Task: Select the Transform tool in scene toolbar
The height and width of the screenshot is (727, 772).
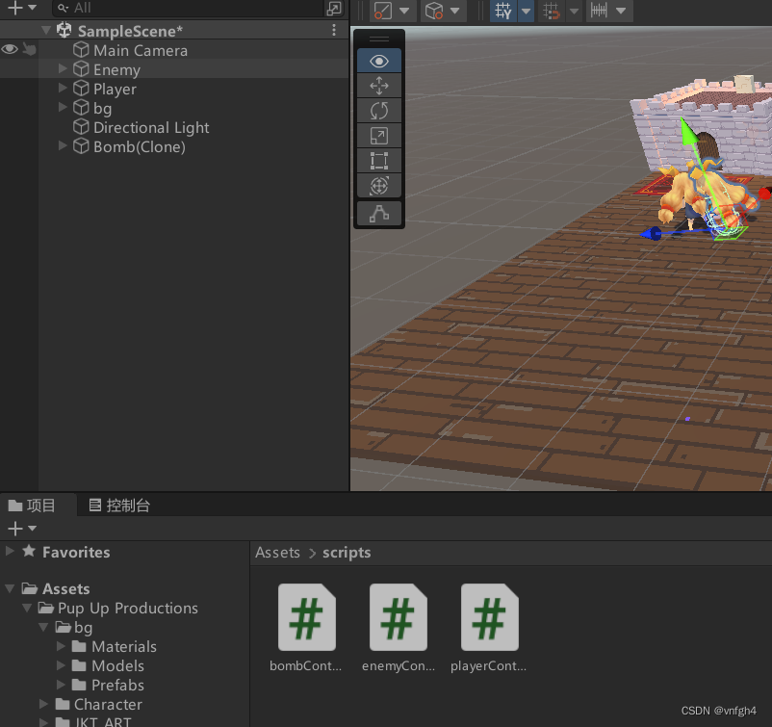Action: [378, 186]
